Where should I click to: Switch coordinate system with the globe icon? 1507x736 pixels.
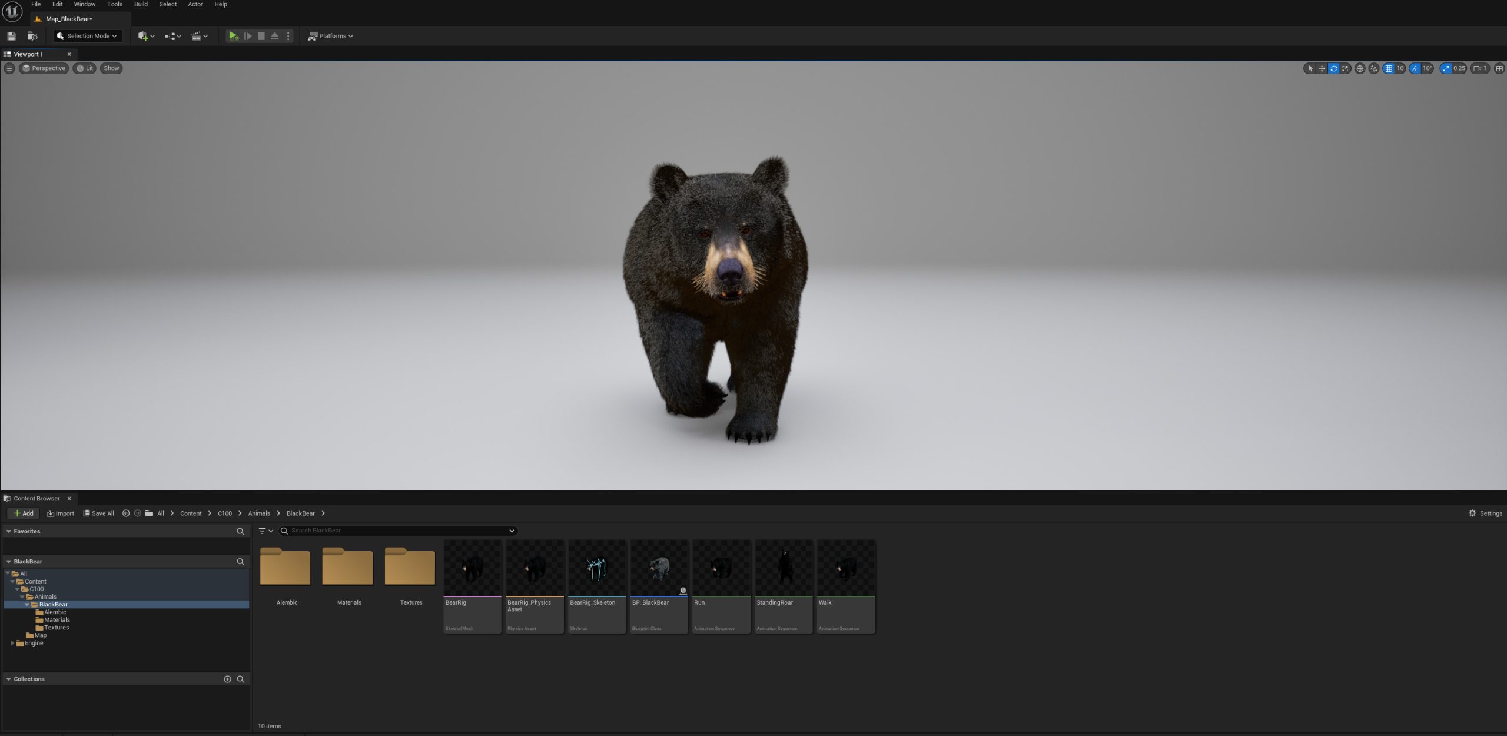tap(1360, 68)
